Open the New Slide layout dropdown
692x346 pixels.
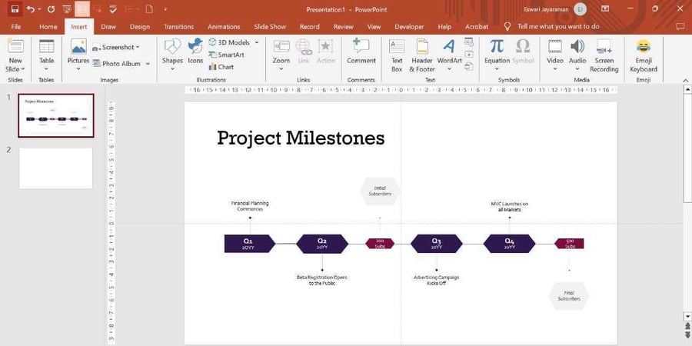(23, 69)
